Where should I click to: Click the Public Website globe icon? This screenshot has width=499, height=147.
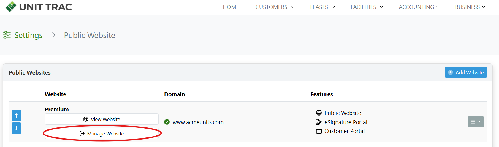tap(319, 113)
